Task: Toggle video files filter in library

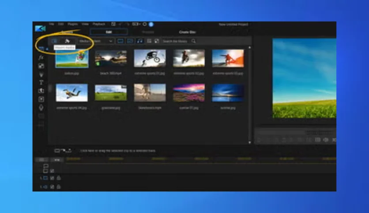Action: [x=120, y=41]
